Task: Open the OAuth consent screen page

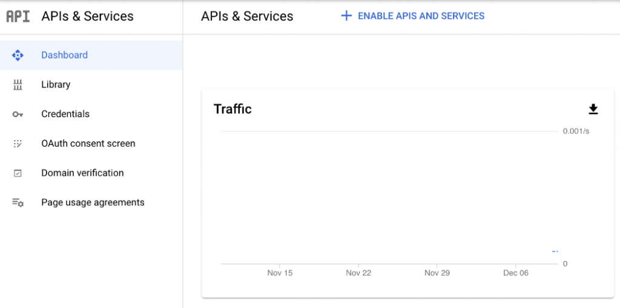Action: click(88, 144)
